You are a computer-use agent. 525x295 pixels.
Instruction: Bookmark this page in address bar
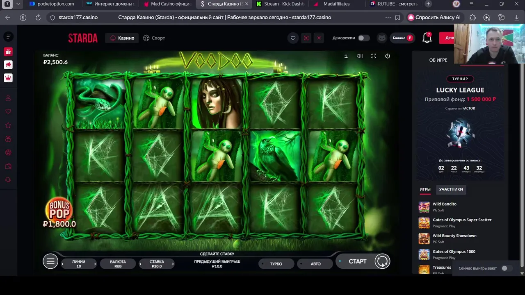click(x=397, y=18)
